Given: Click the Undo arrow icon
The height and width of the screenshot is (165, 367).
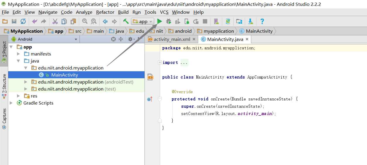Looking at the screenshot, I should pos(35,21).
